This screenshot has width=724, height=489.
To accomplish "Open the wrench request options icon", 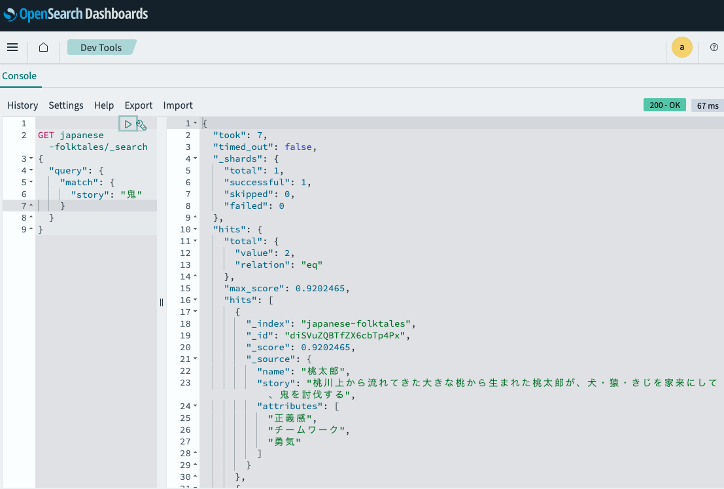I will coord(142,124).
